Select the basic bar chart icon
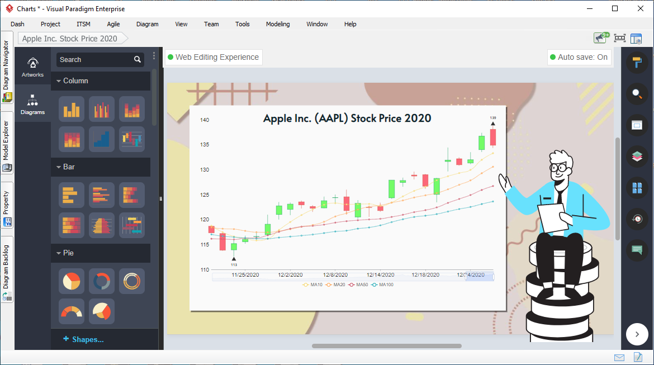Viewport: 654px width, 365px height. pyautogui.click(x=72, y=195)
